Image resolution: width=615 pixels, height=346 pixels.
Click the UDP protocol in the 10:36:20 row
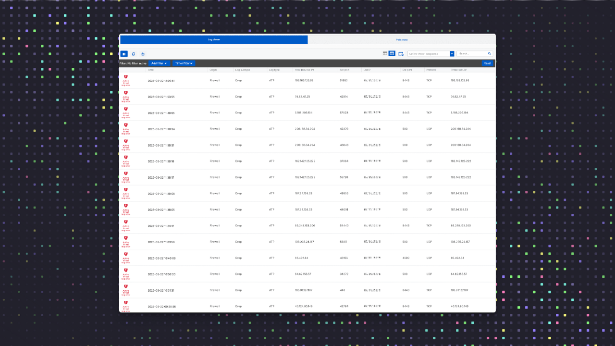429,274
